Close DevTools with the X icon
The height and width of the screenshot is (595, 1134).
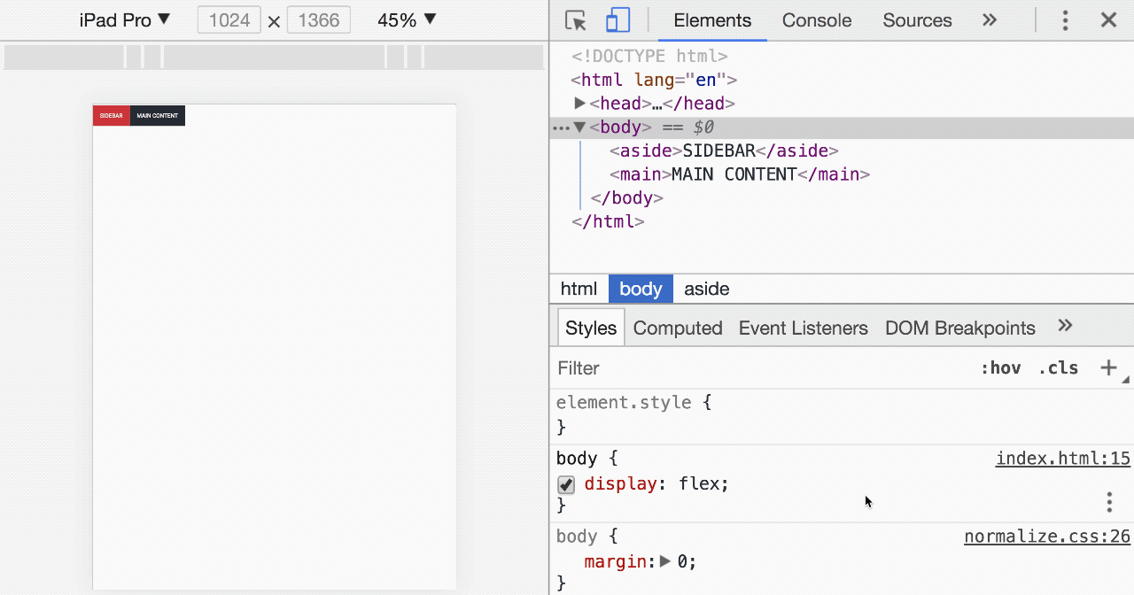(x=1108, y=19)
